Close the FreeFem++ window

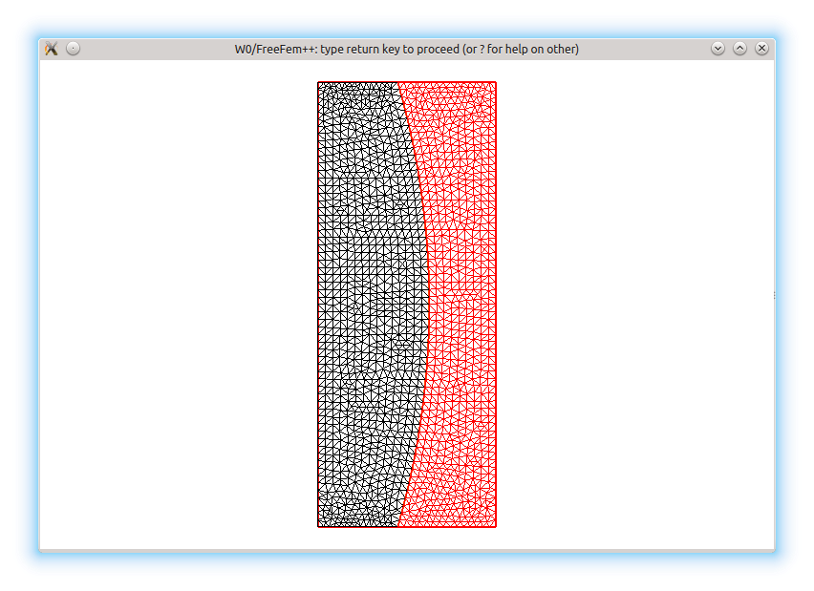761,49
